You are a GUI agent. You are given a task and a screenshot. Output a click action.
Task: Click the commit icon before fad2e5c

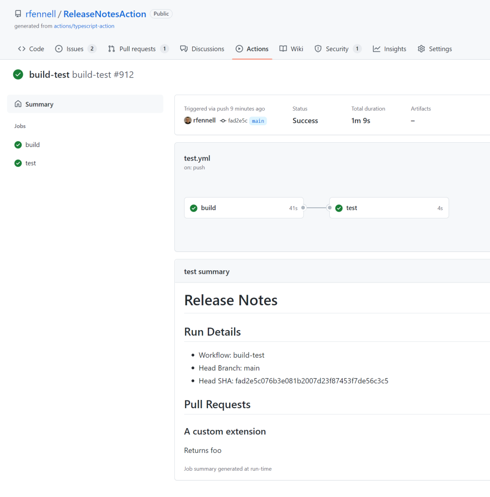pyautogui.click(x=223, y=121)
